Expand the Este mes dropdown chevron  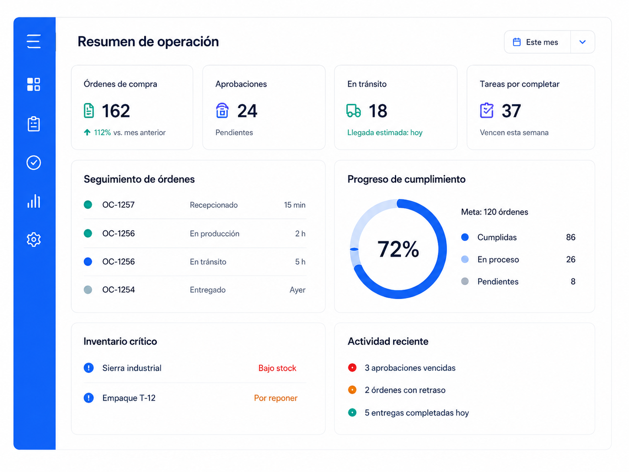(583, 42)
